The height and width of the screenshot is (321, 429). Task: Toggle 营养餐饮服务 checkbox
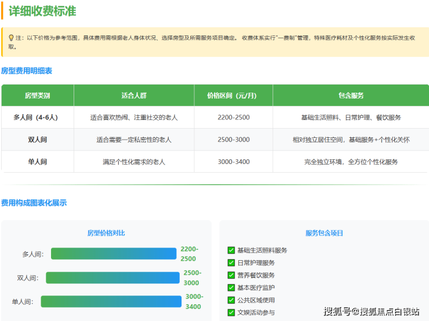[x=231, y=275]
